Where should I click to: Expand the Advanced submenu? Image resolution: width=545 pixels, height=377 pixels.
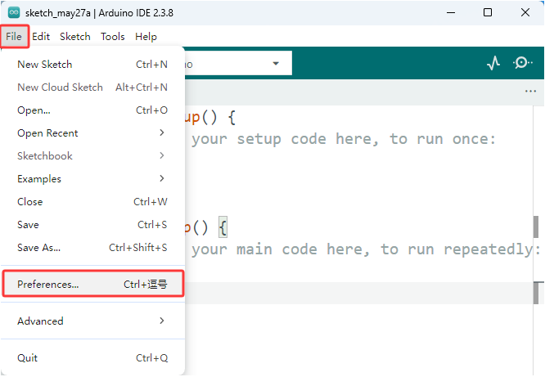pyautogui.click(x=92, y=321)
